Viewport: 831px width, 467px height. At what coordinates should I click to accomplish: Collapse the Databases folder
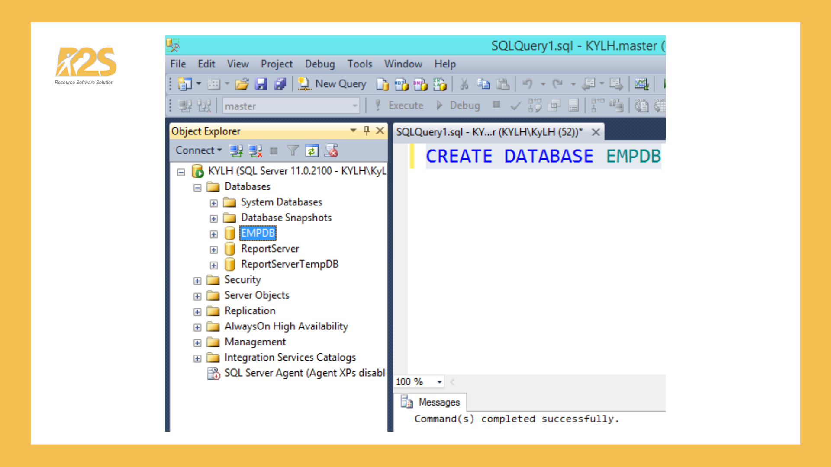coord(198,187)
